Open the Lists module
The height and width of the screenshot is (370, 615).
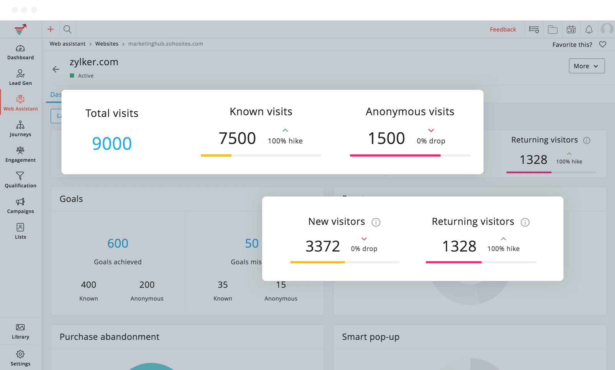click(20, 231)
